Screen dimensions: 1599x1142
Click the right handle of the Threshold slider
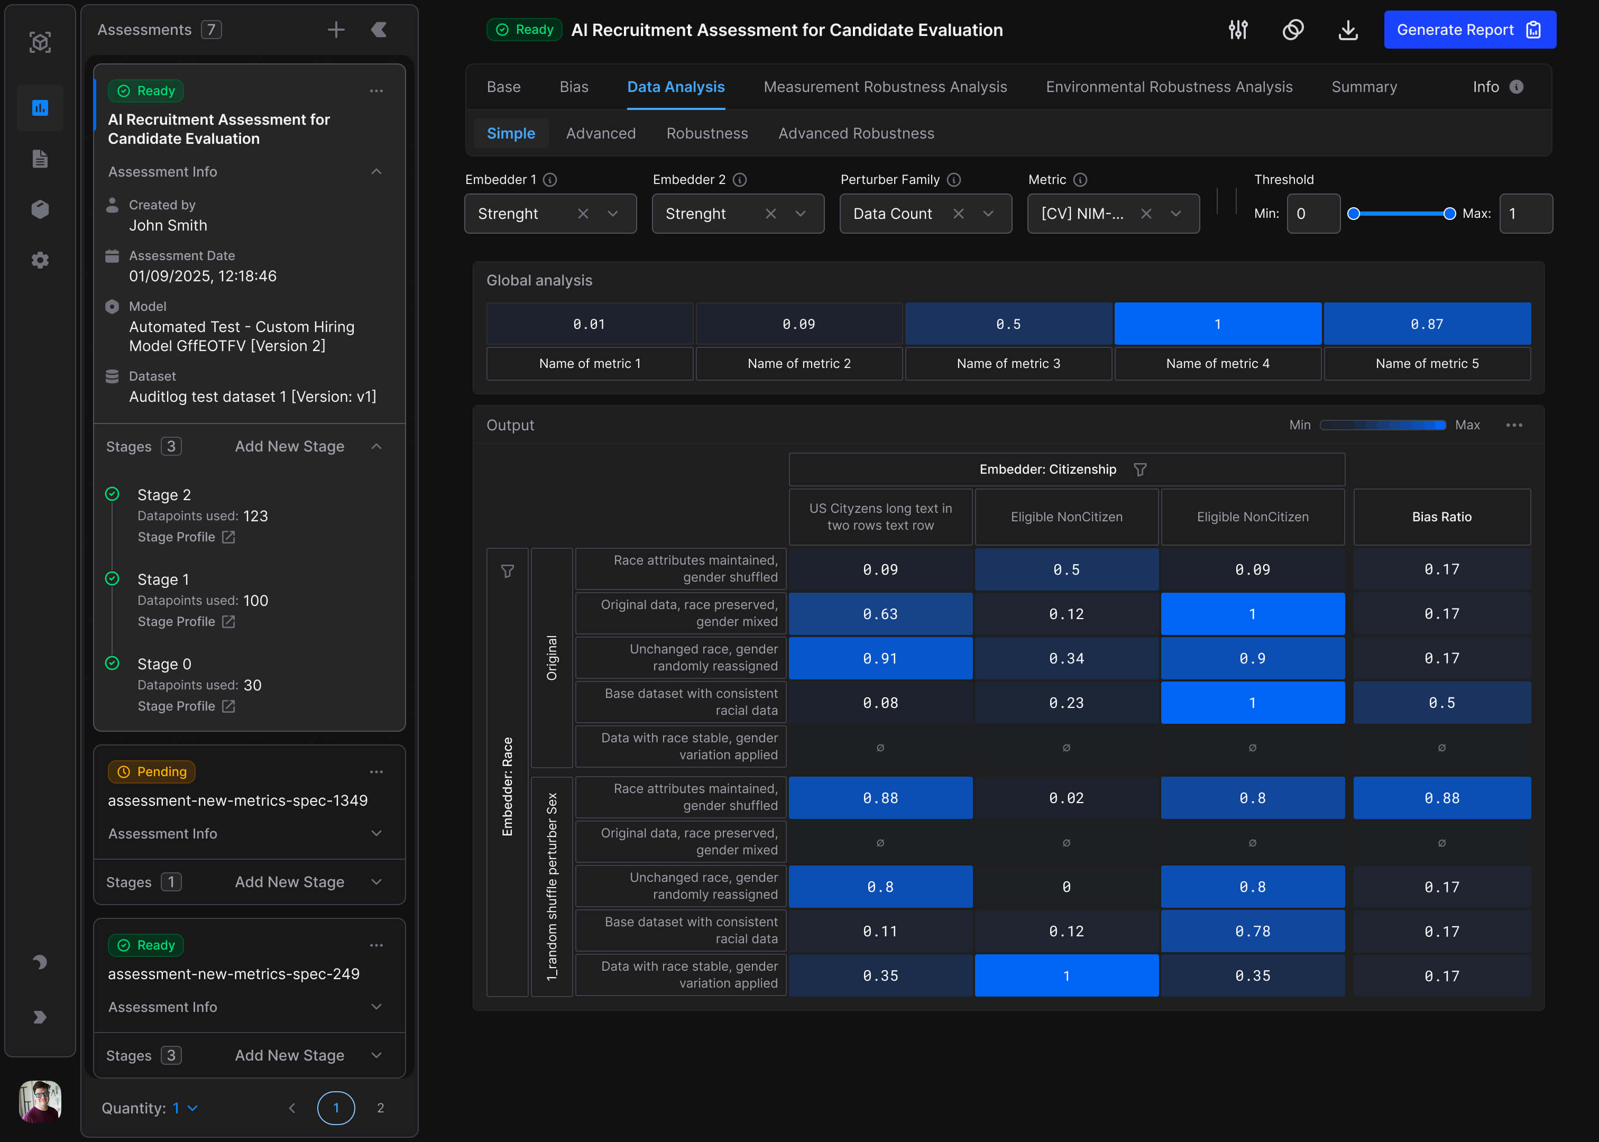tap(1449, 214)
